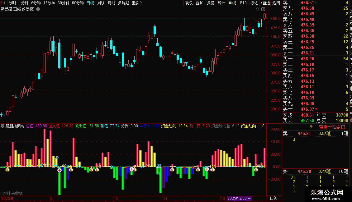Click the 返回 back button
Screen dimensions: 352x202
click(x=276, y=3)
